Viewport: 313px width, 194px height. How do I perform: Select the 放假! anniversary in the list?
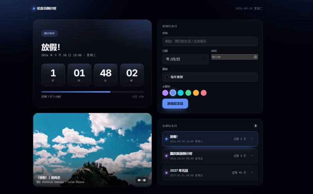210,139
